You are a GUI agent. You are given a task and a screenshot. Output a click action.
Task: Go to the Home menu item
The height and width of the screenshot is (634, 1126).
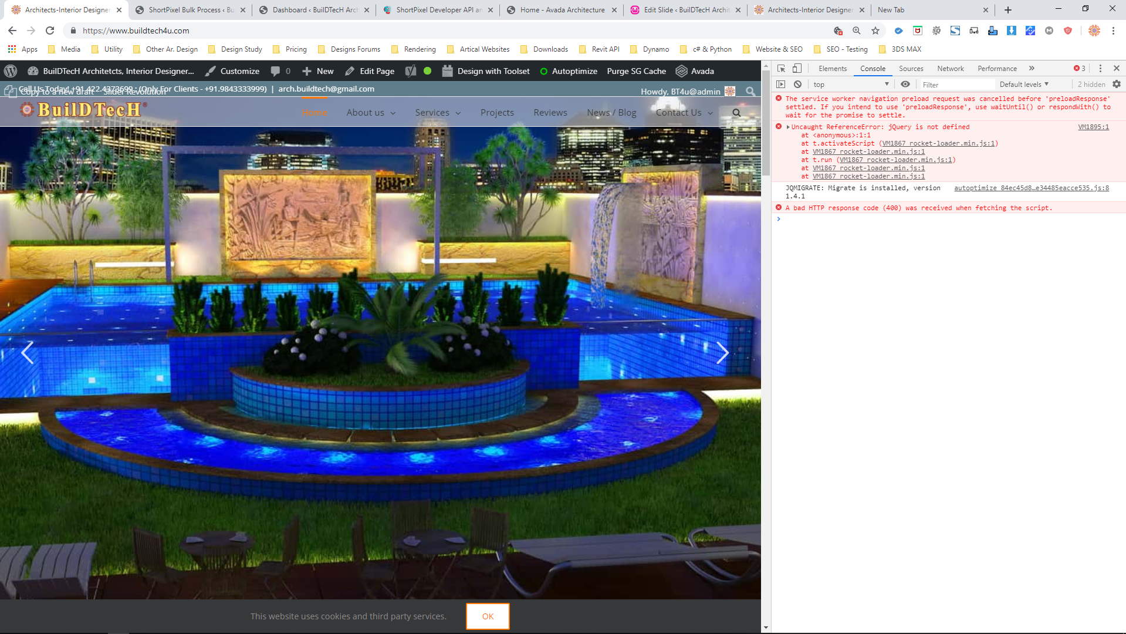pos(315,113)
